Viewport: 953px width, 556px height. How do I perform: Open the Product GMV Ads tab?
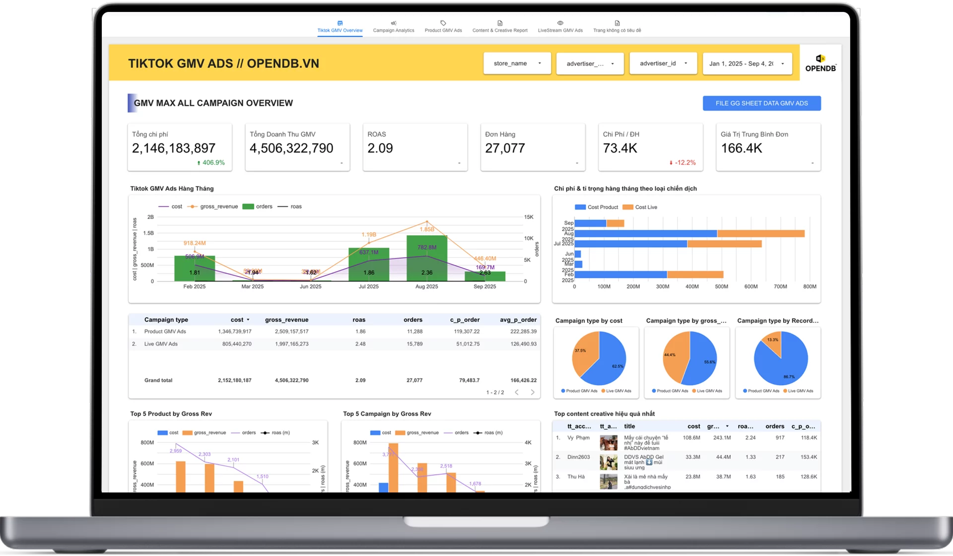(443, 27)
